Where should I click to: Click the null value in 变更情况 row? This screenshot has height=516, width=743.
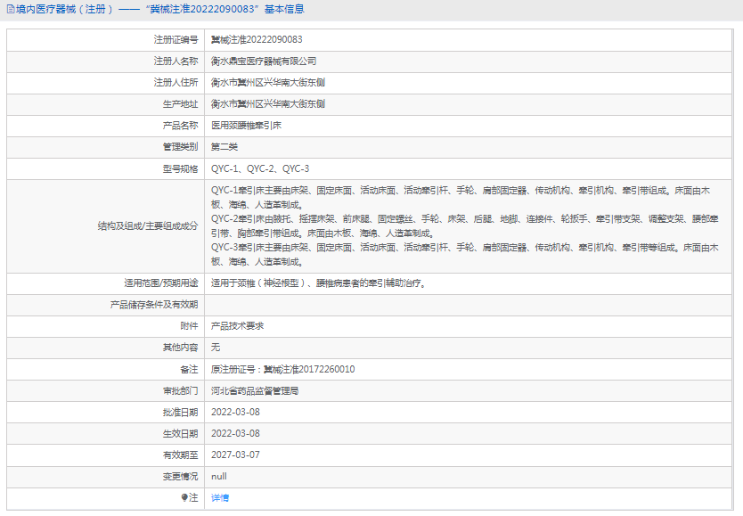click(x=219, y=476)
